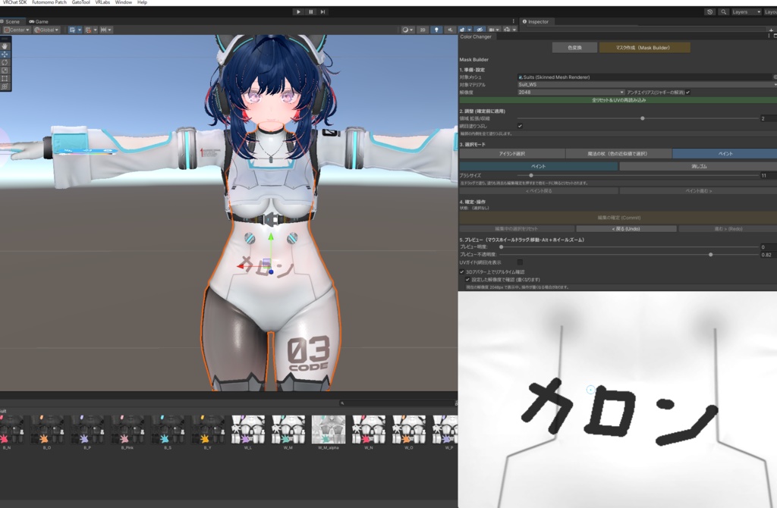Click the Step frame icon
Screen dimensions: 777x508
pyautogui.click(x=322, y=11)
